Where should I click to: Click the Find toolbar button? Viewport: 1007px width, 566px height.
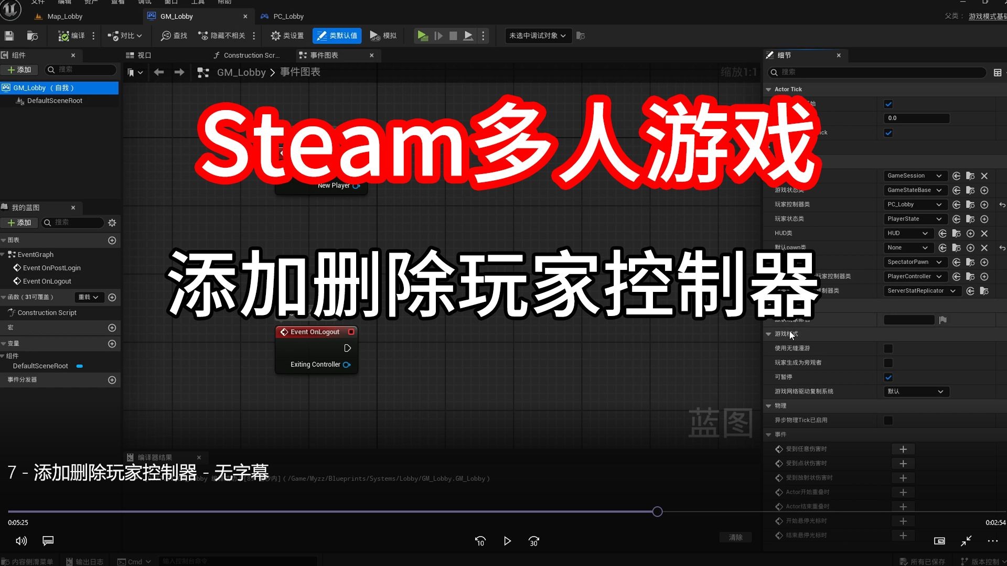click(174, 36)
